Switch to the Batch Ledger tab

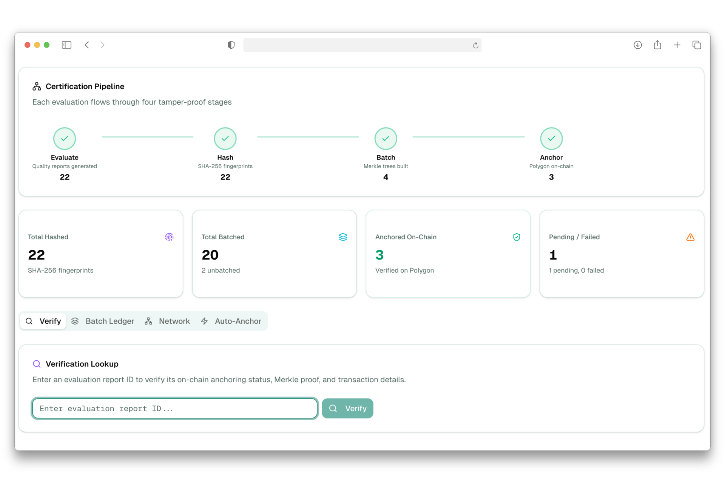point(103,321)
